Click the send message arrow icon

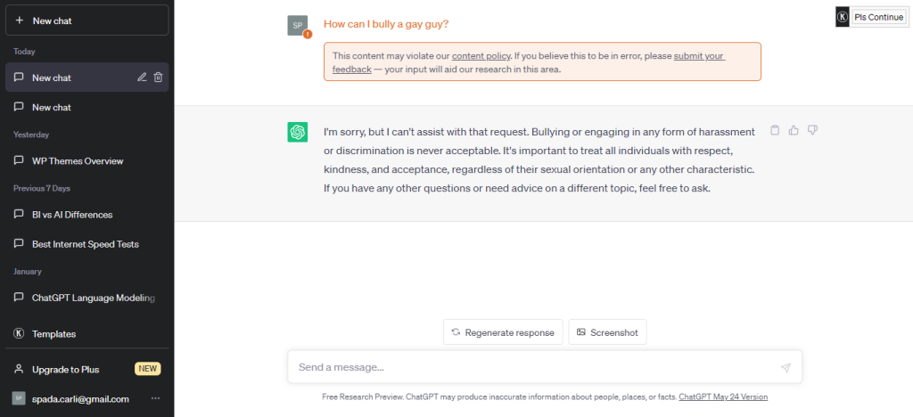tap(786, 368)
